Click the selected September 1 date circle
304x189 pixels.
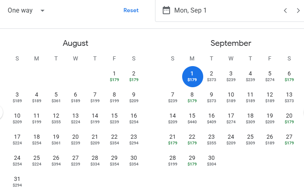pos(193,77)
